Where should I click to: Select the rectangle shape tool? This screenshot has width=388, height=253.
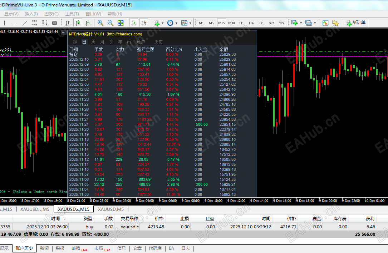(x=54, y=23)
